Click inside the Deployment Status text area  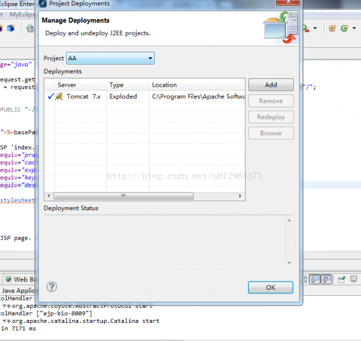(x=165, y=241)
